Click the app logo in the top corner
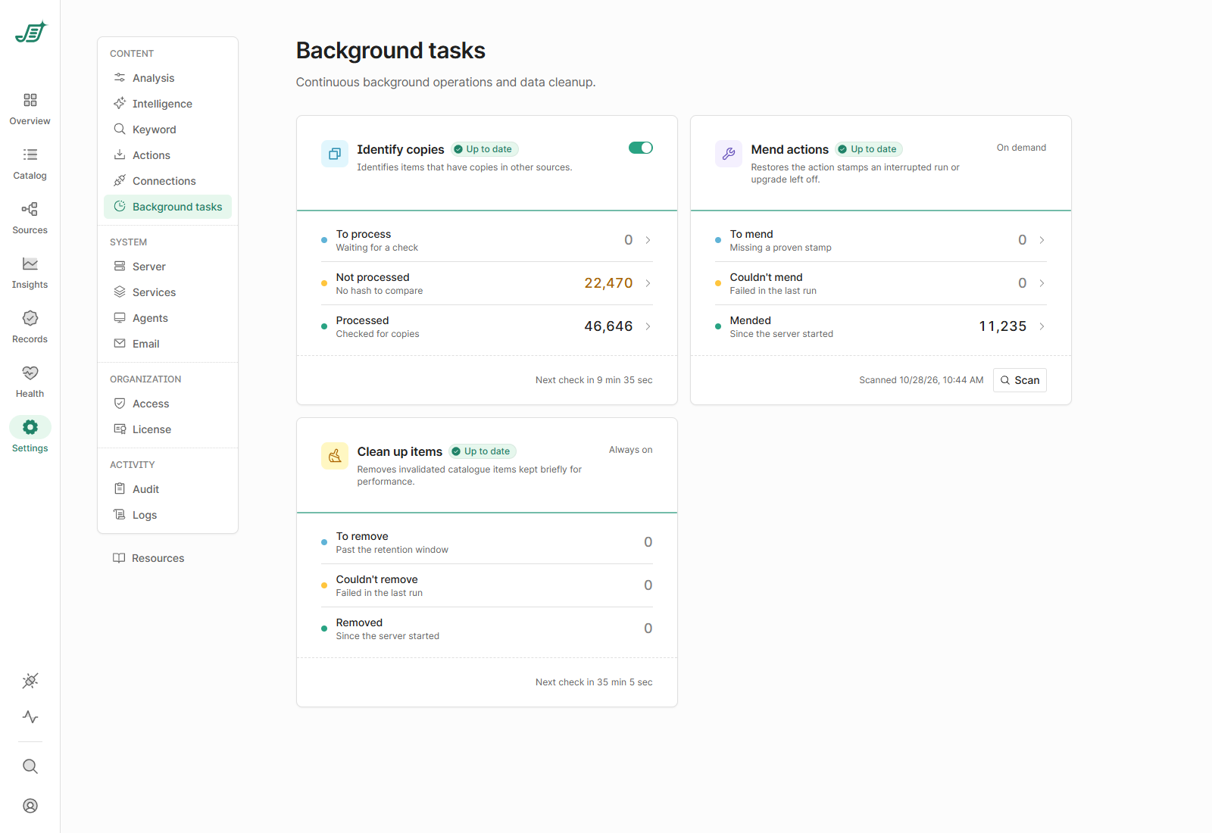Viewport: 1212px width, 833px height. 31,32
